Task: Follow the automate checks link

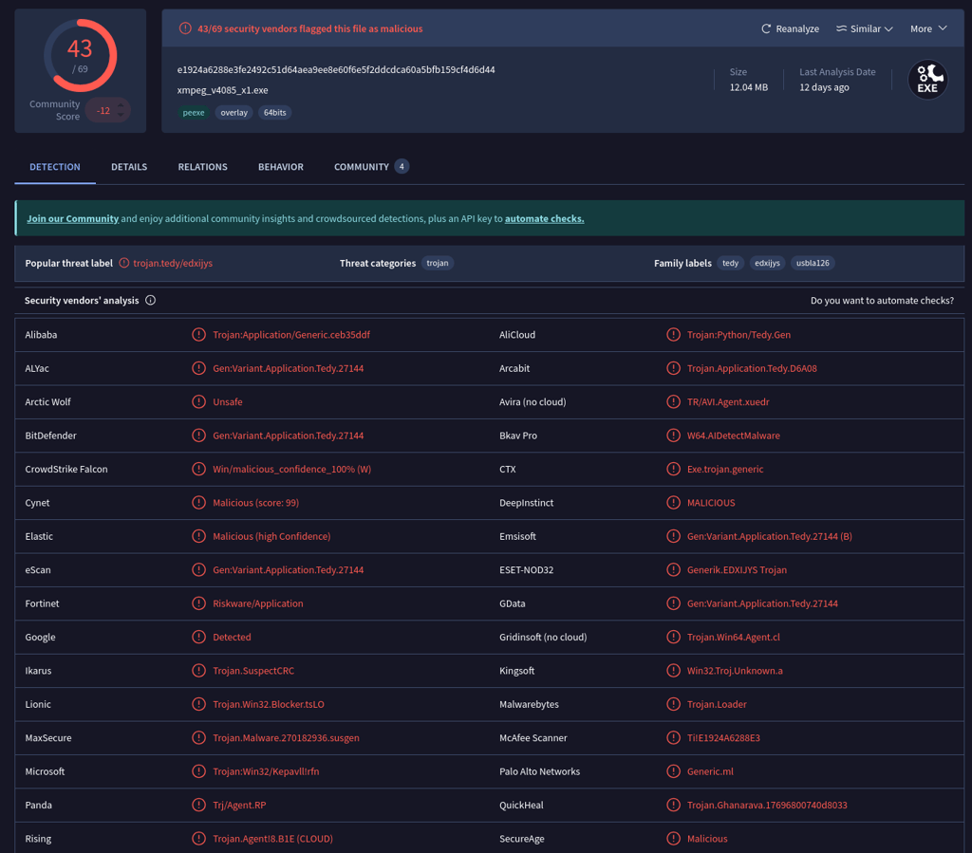Action: pyautogui.click(x=544, y=218)
